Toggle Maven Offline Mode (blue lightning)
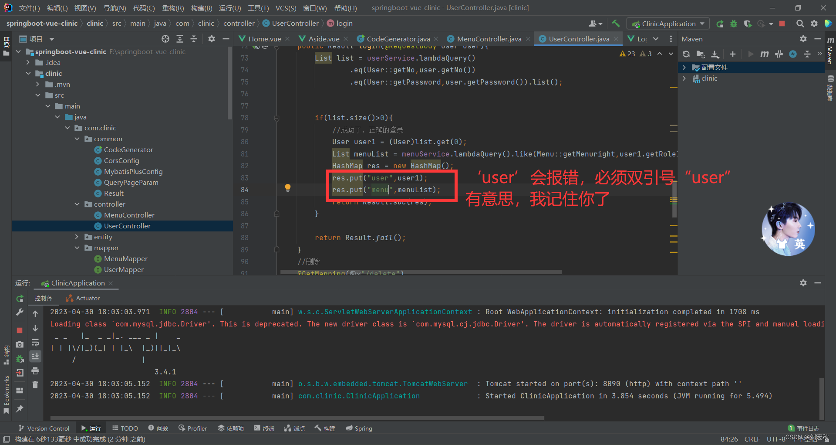 click(x=793, y=54)
